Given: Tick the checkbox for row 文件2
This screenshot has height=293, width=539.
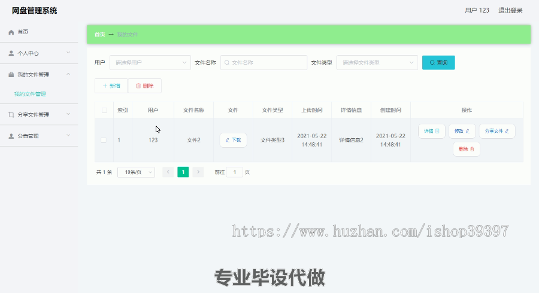Looking at the screenshot, I should click(104, 140).
